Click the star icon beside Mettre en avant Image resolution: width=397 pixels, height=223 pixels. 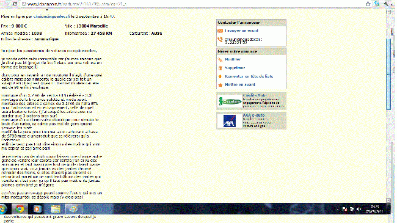[220, 85]
